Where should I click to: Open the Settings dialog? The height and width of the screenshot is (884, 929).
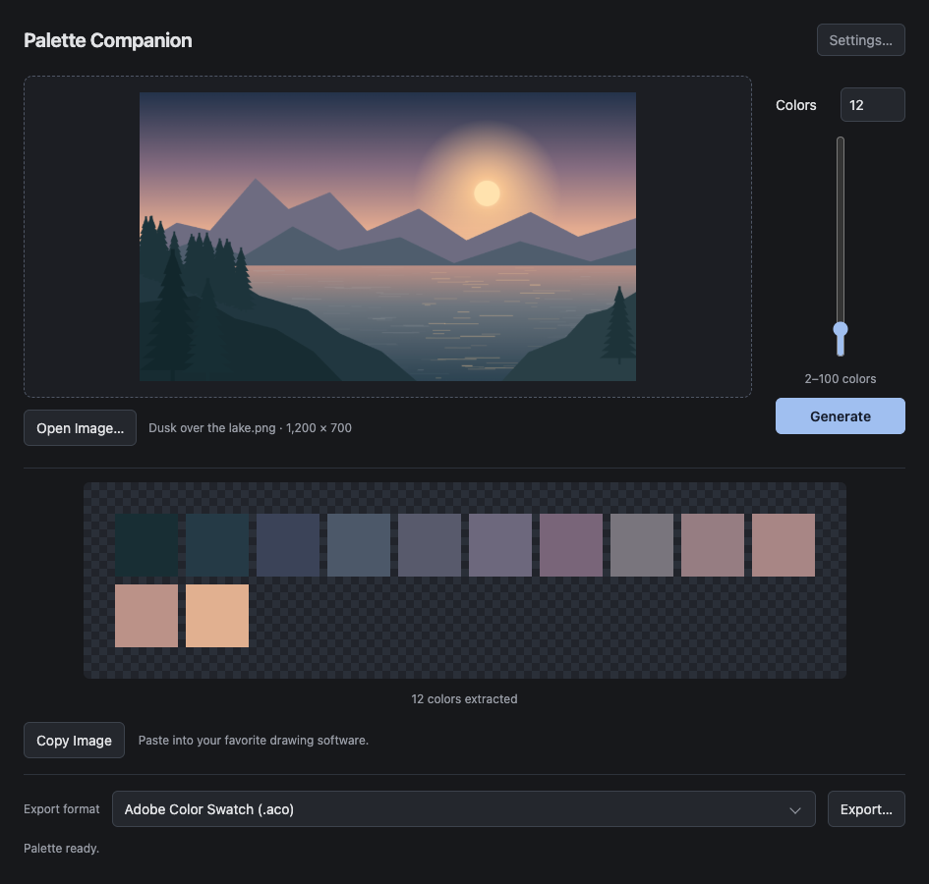click(x=860, y=40)
